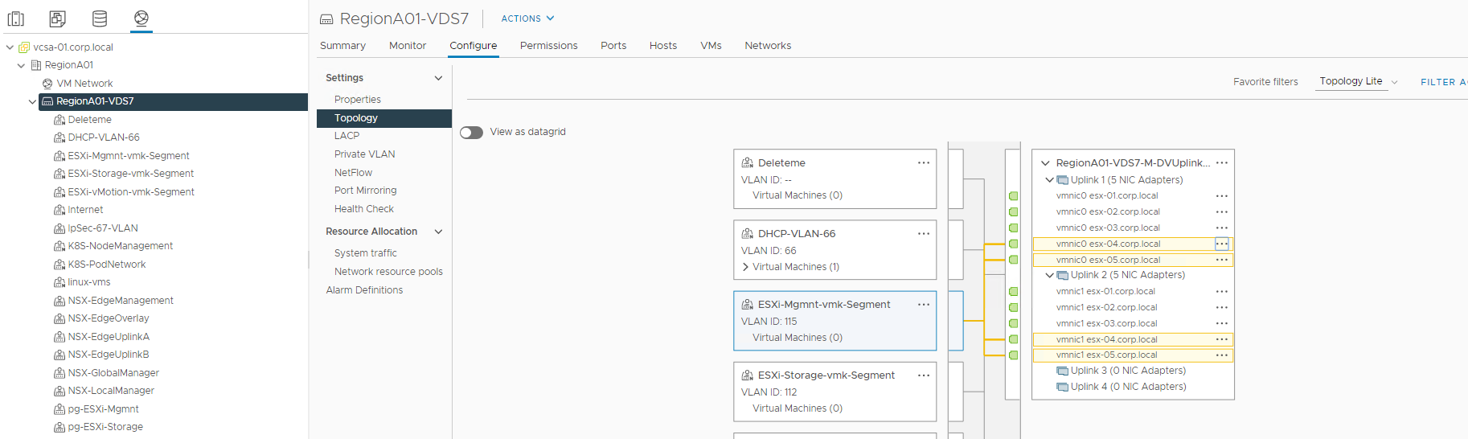This screenshot has height=439, width=1468.
Task: Toggle the View as datagrid switch
Action: (472, 132)
